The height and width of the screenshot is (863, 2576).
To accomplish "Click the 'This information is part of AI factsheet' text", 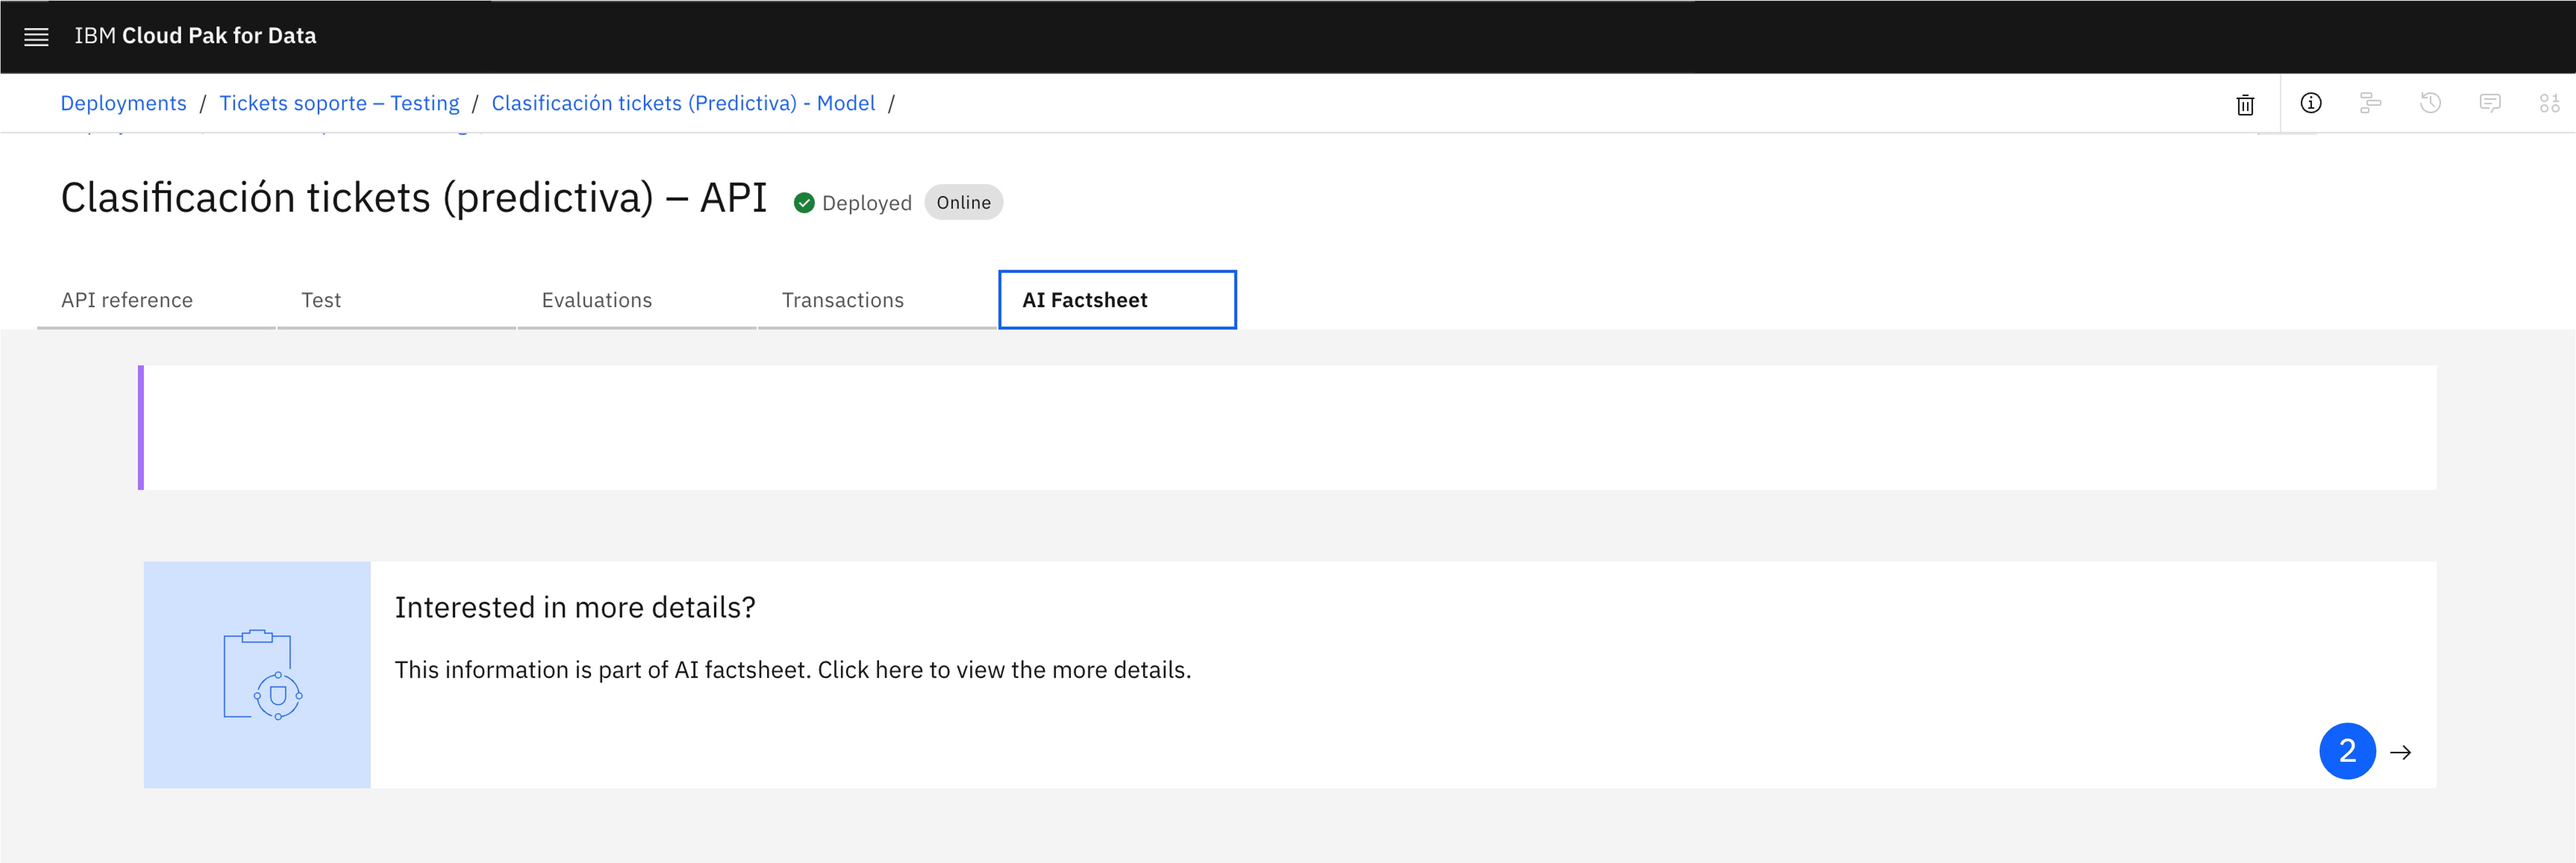I will point(792,669).
